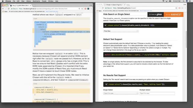Open Chrome menu in React docs window
Viewport: 193px width, 108px height.
pyautogui.click(x=91, y=9)
